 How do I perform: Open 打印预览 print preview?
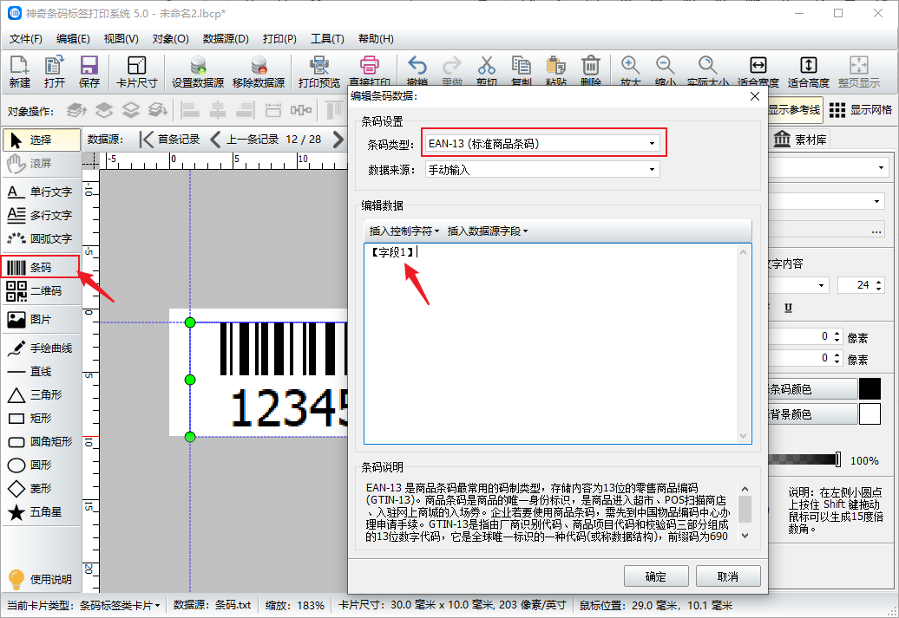pos(318,72)
